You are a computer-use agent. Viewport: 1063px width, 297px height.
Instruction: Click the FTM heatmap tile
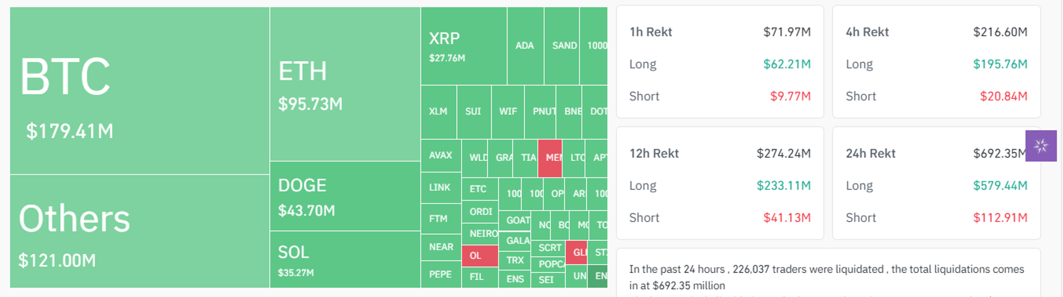441,219
